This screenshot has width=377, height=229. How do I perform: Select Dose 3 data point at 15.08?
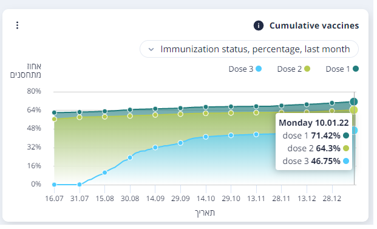pyautogui.click(x=105, y=173)
